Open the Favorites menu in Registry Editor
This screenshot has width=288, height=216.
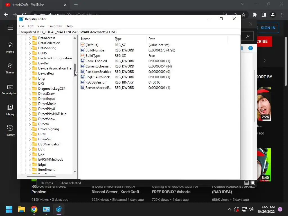click(55, 26)
